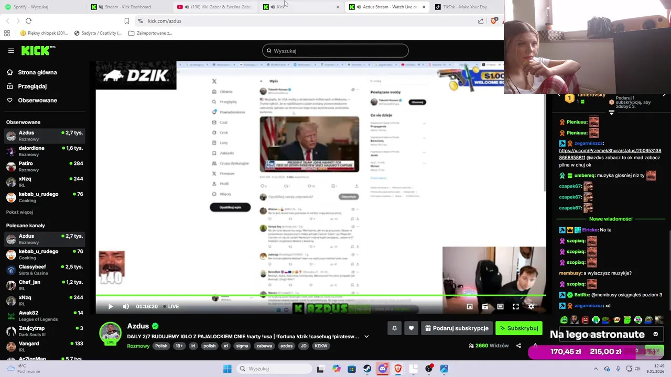The height and width of the screenshot is (377, 671).
Task: Open Classybeef recommended channel
Action: point(45,270)
